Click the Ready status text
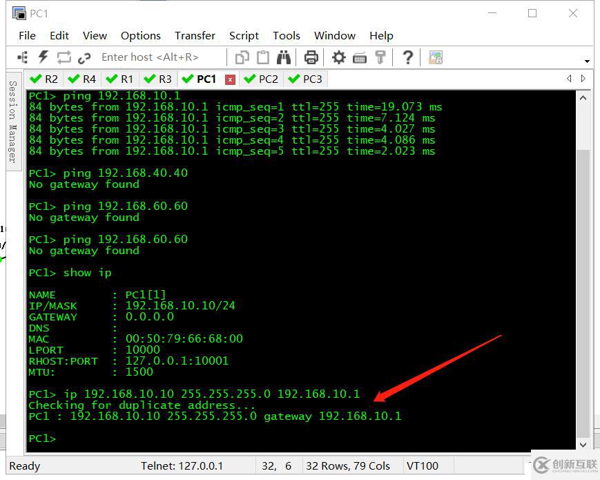Screen dimensions: 600x480 (24, 466)
